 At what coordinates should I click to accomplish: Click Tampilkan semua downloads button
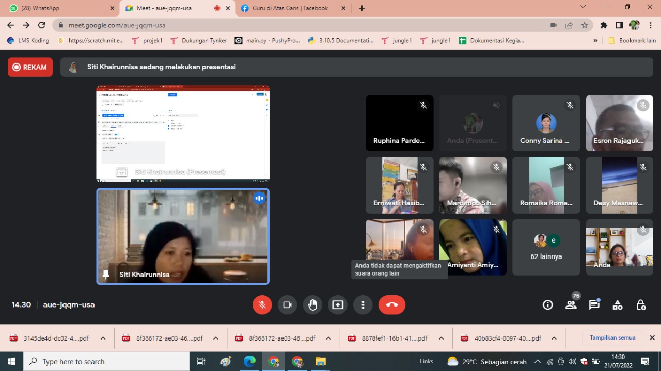[612, 338]
